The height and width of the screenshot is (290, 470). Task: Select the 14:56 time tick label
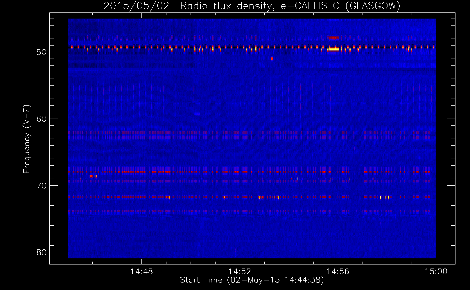coord(338,272)
